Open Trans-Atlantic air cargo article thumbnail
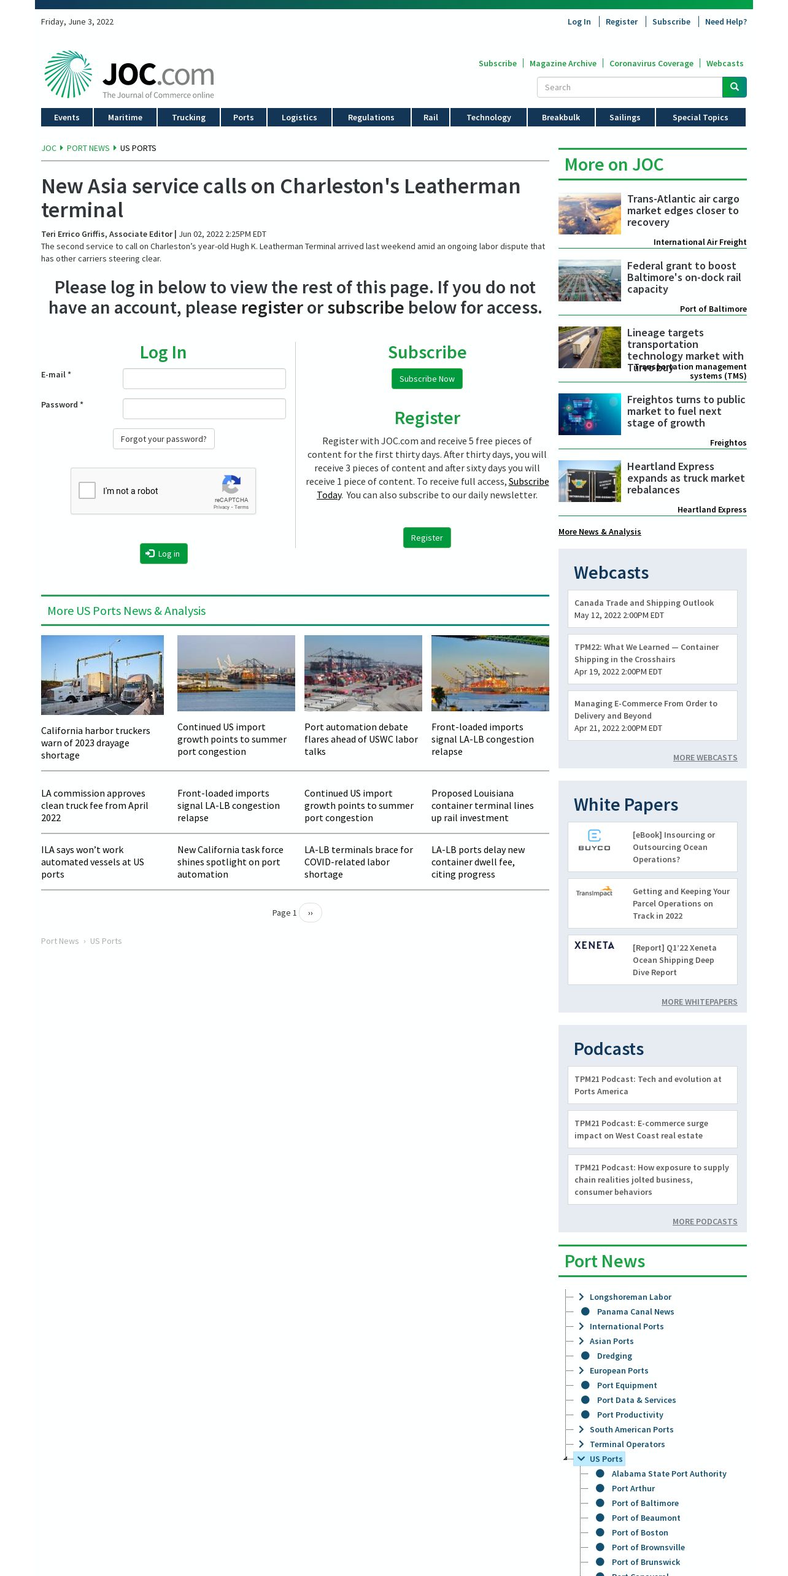788x1576 pixels. (x=590, y=214)
